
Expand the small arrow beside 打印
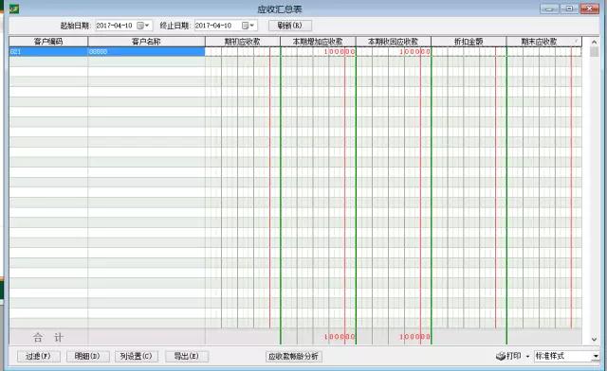click(527, 356)
